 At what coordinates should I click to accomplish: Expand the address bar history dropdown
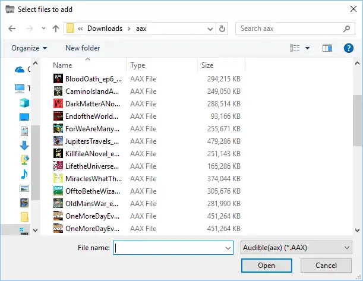click(x=210, y=29)
